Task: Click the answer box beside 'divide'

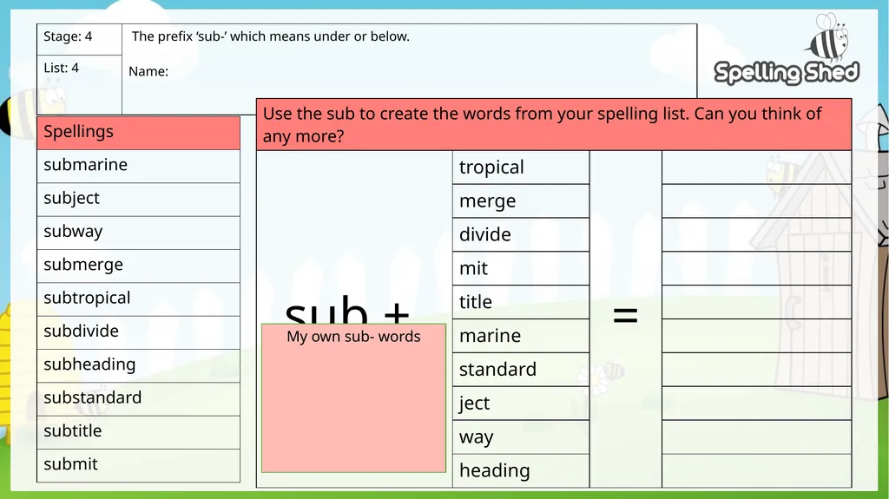Action: pos(756,234)
